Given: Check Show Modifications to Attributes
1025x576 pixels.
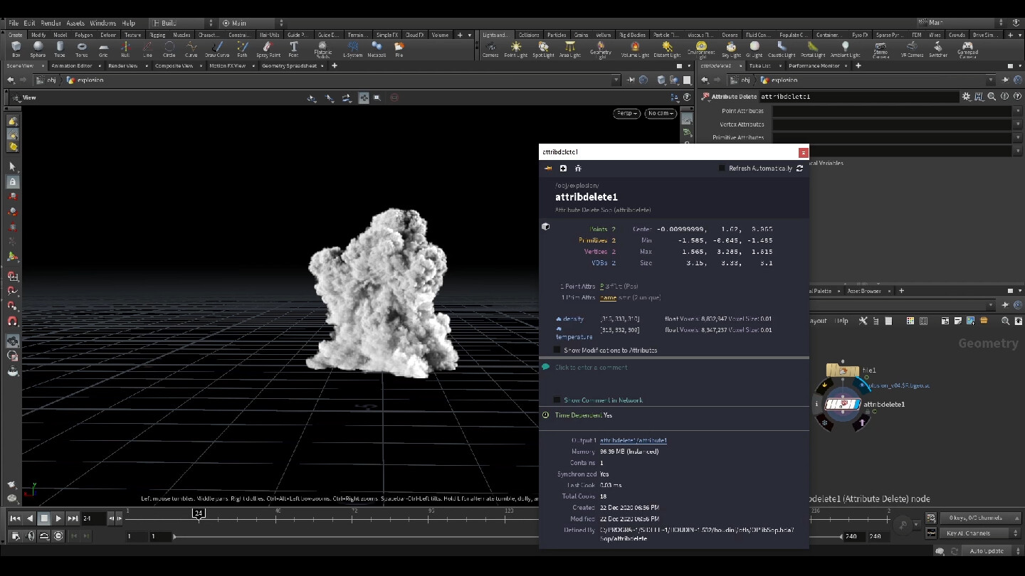Looking at the screenshot, I should [x=556, y=350].
